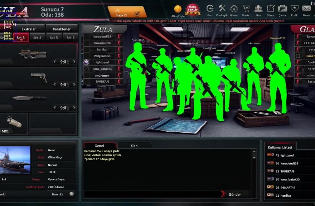Select the P90 submachine gun slot

[x=38, y=54]
